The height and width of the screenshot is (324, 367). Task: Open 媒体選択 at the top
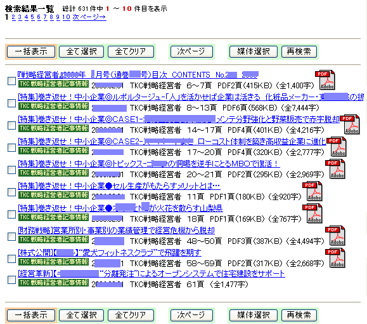(254, 51)
